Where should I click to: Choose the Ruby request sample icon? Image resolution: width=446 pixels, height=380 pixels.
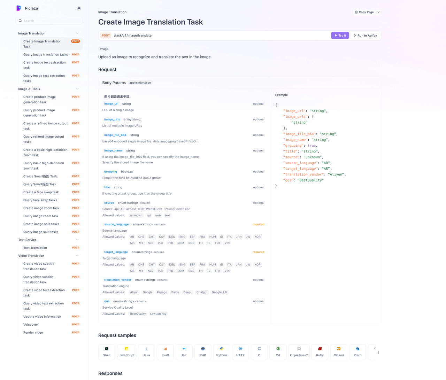tap(320, 349)
